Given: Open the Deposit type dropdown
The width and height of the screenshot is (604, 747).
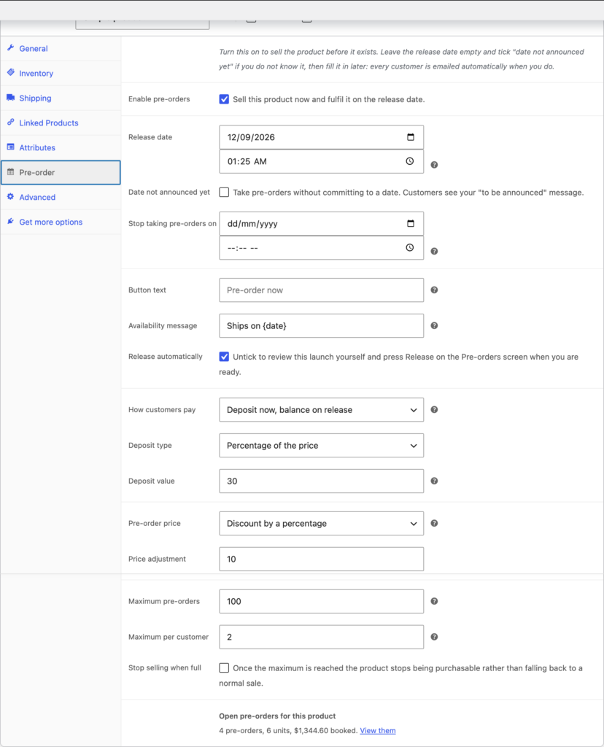Looking at the screenshot, I should pyautogui.click(x=321, y=446).
